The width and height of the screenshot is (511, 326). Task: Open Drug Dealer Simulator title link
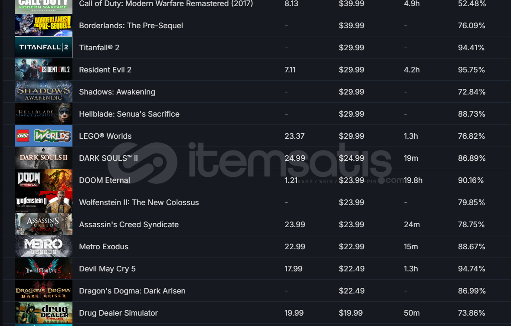point(118,313)
